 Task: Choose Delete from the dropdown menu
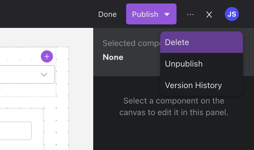coord(201,42)
